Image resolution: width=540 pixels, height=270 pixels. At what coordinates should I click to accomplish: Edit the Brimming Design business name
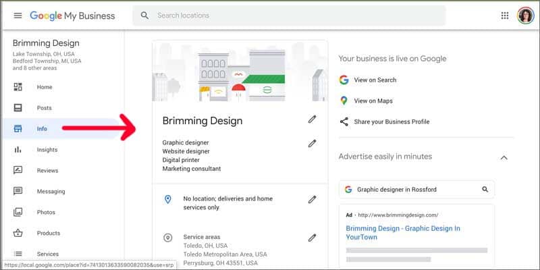(312, 119)
